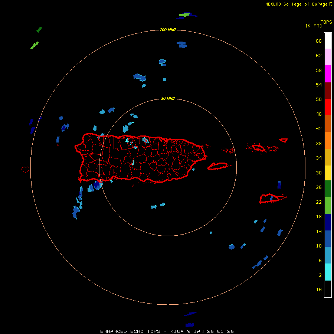Click the light pink legend swatch
The height and width of the screenshot is (334, 334).
pos(328,57)
